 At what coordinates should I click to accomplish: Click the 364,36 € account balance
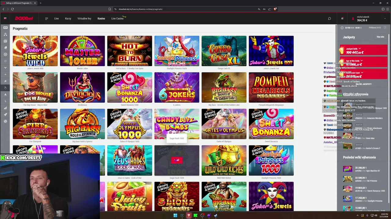point(362,20)
